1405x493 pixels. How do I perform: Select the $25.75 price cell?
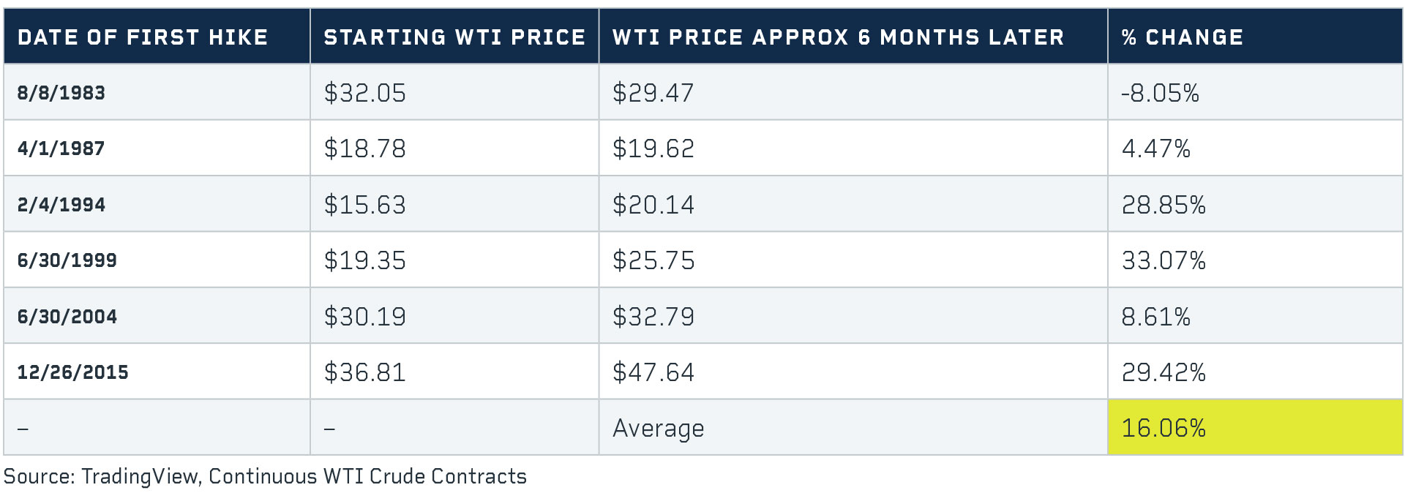(653, 260)
